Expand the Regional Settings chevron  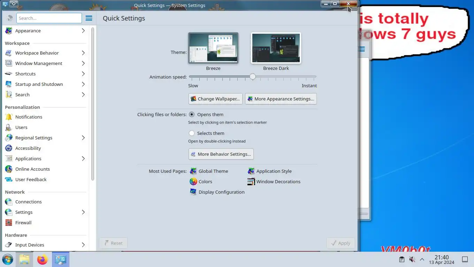click(83, 138)
